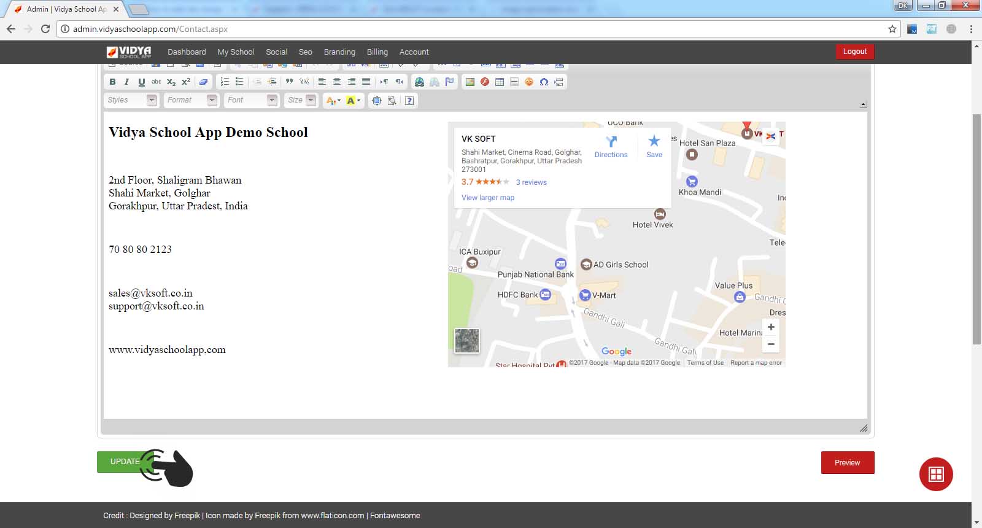The width and height of the screenshot is (982, 528).
Task: Collapse the editor toolbar
Action: point(864,104)
